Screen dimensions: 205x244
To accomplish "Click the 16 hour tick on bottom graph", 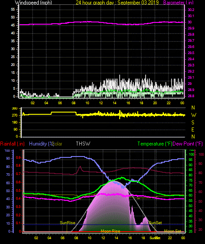I will (130, 238).
